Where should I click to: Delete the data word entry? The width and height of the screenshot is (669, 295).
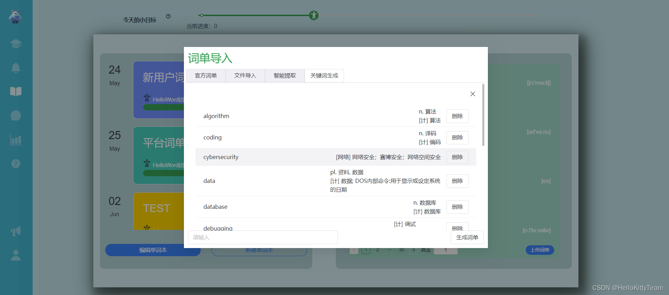[x=457, y=181]
